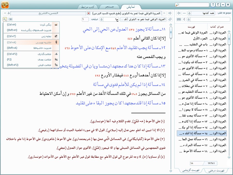The image size is (233, 175).
Task: Switch to the فهرست درختی tab
Action: click(x=216, y=171)
